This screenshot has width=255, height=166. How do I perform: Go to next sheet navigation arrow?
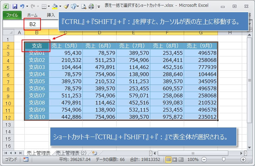coord(16,153)
